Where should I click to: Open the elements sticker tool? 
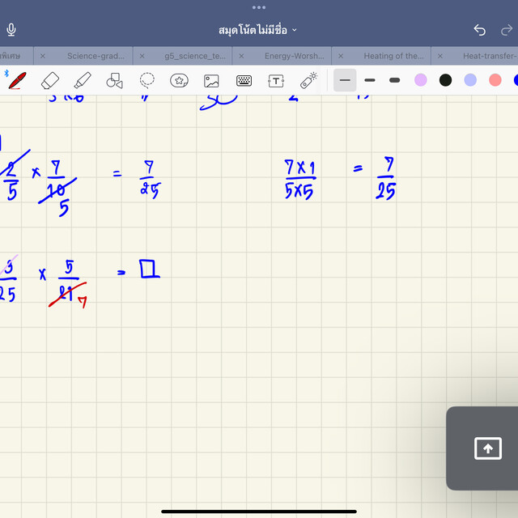coord(179,80)
